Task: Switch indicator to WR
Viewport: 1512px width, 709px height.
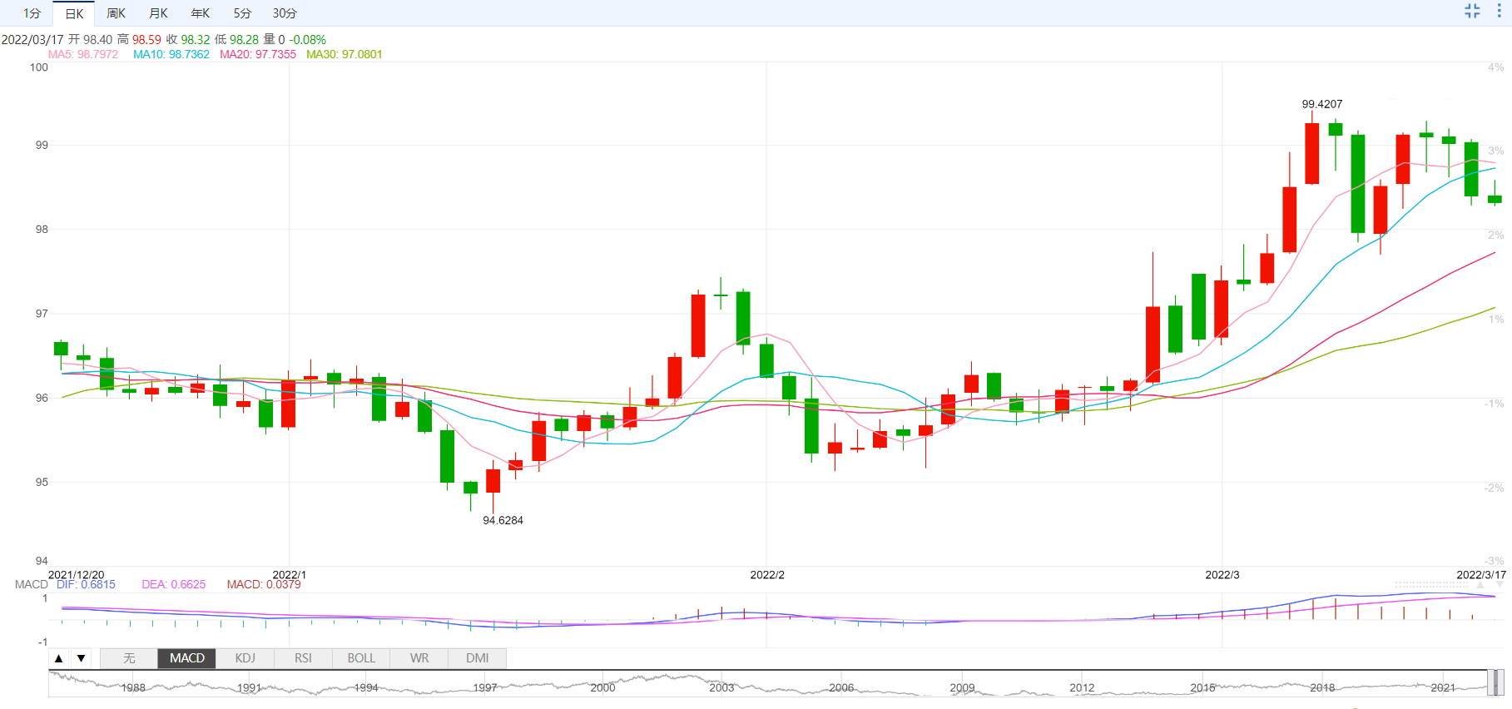Action: point(419,658)
